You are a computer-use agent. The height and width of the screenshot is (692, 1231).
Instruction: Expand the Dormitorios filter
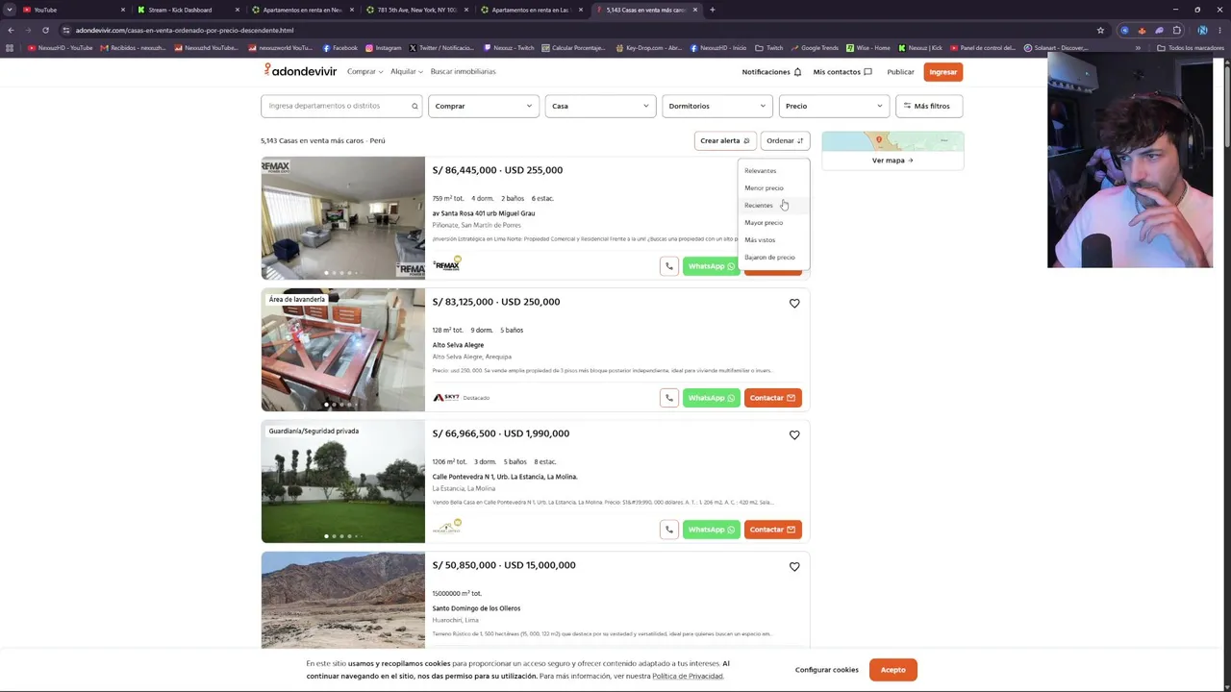[716, 106]
